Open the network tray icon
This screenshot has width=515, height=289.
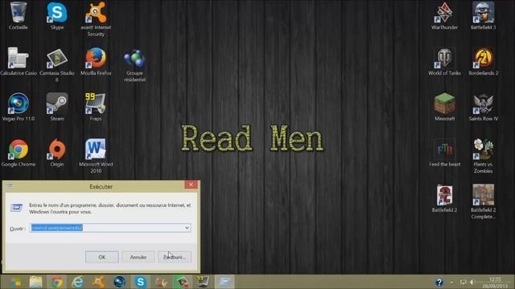pyautogui.click(x=463, y=282)
